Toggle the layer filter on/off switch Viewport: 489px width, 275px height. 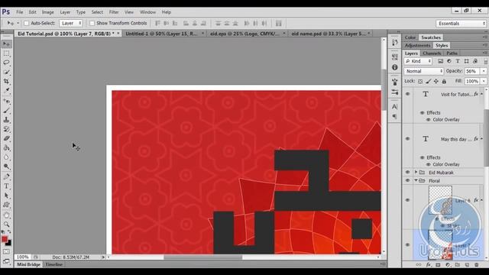click(x=486, y=61)
